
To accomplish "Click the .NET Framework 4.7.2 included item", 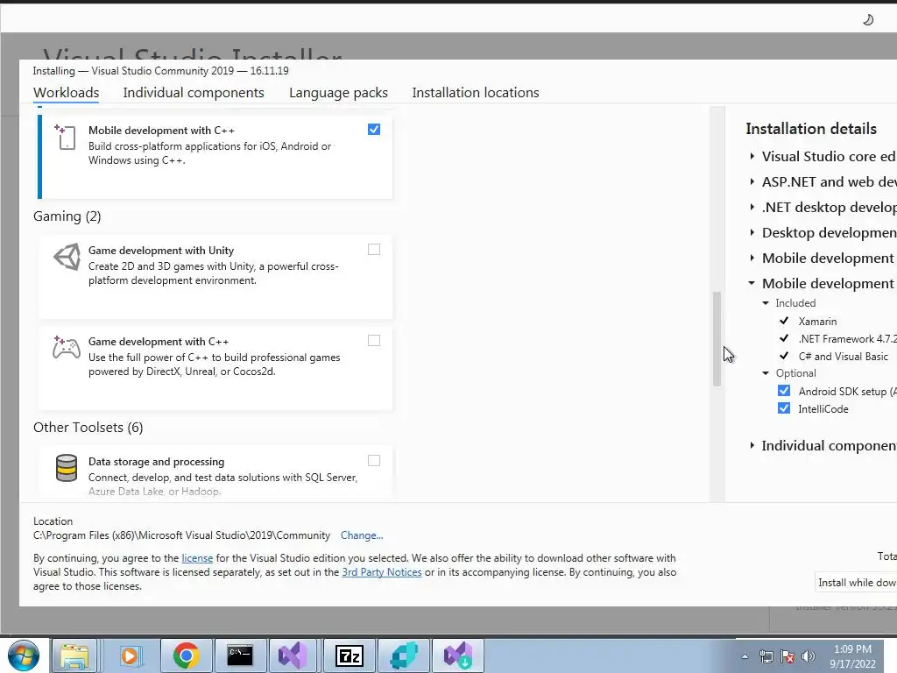I will [x=847, y=339].
